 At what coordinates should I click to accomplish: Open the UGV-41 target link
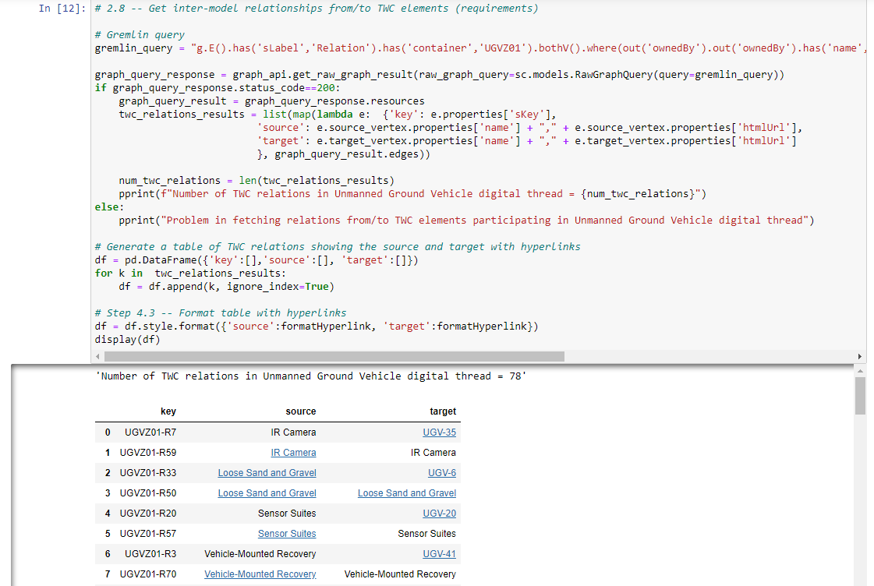coord(439,554)
